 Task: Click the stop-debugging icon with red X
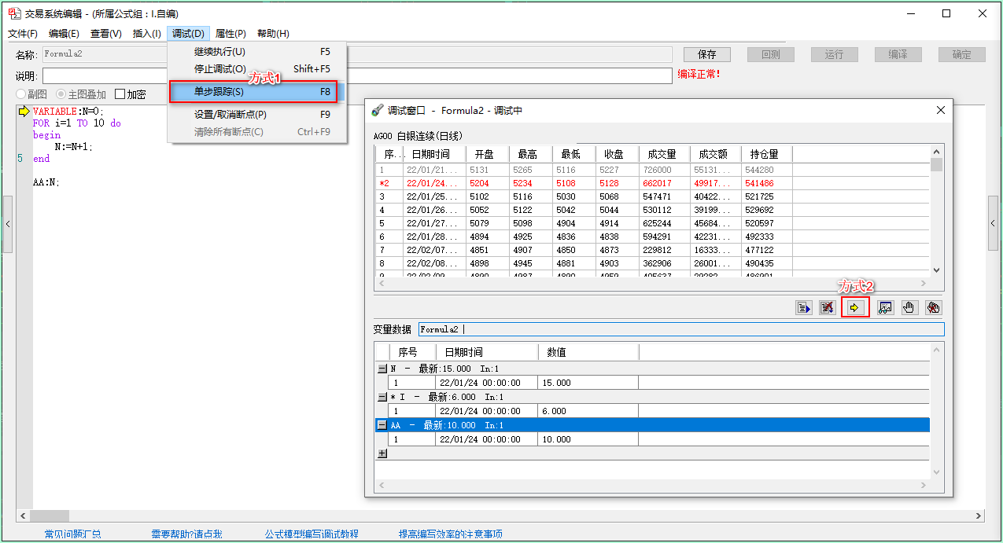827,308
